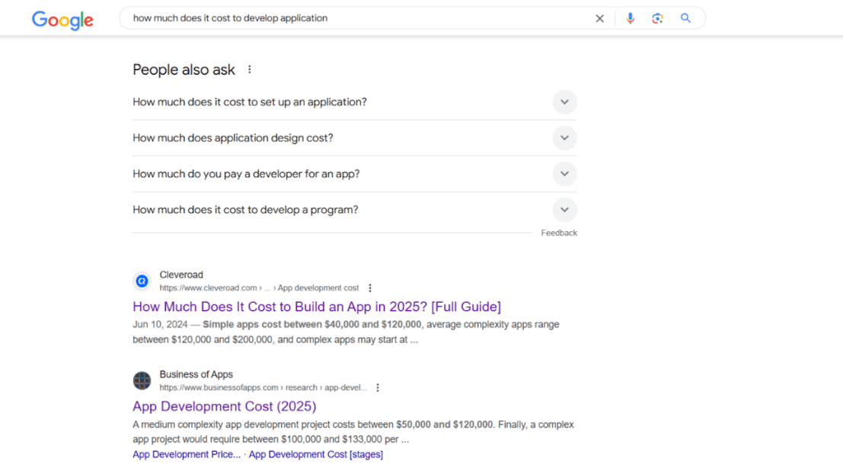
Task: Click the "Cleveroad" site name
Action: pos(181,275)
